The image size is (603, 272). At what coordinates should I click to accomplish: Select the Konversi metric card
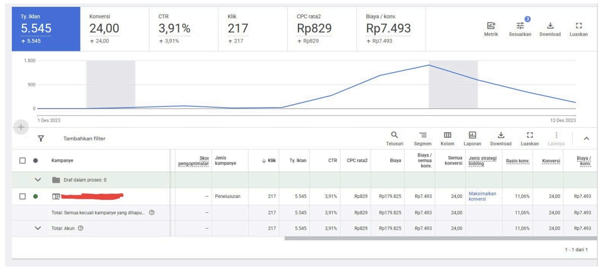[x=115, y=29]
